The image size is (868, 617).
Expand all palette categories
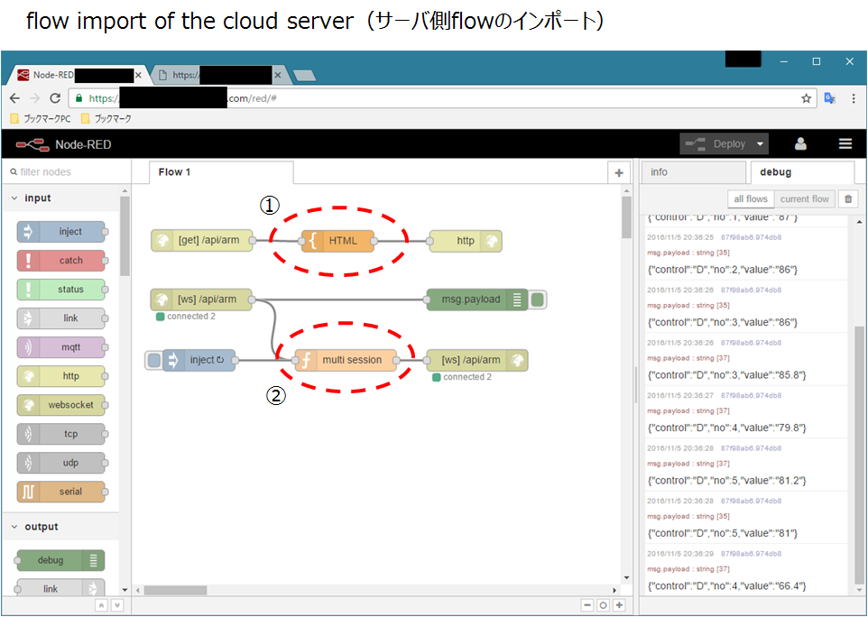tap(116, 605)
